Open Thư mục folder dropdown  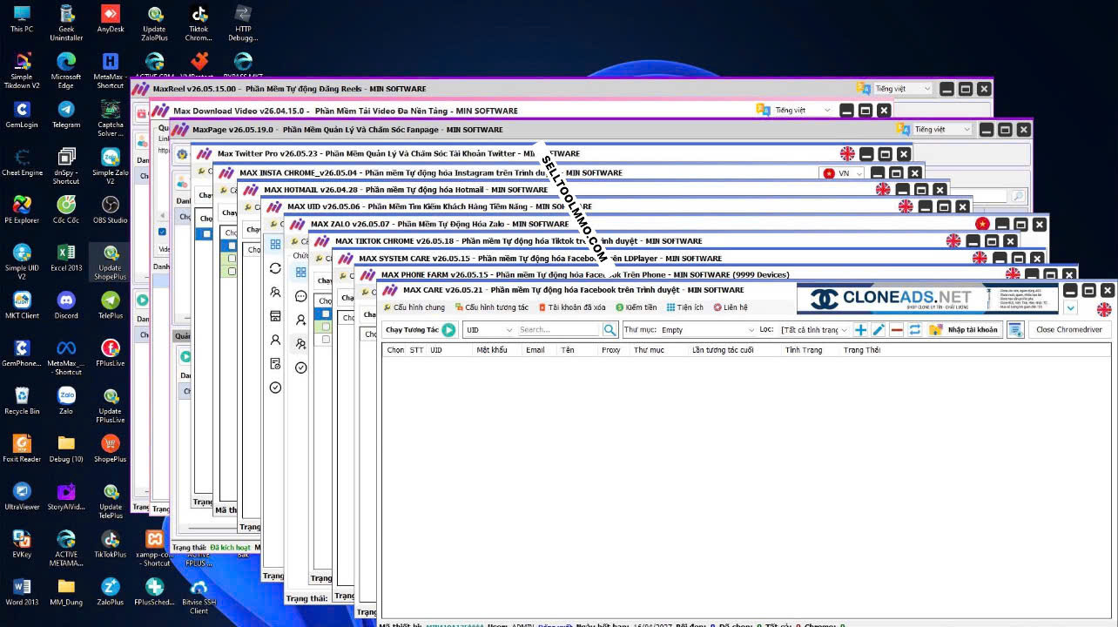click(x=708, y=330)
